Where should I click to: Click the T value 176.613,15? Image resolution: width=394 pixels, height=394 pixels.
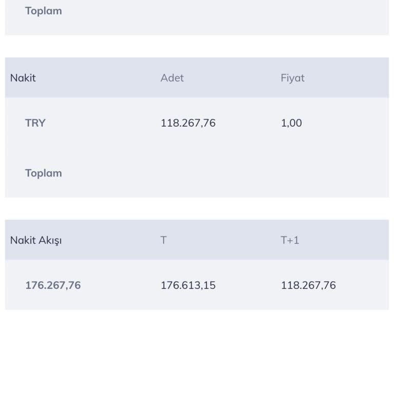(188, 285)
